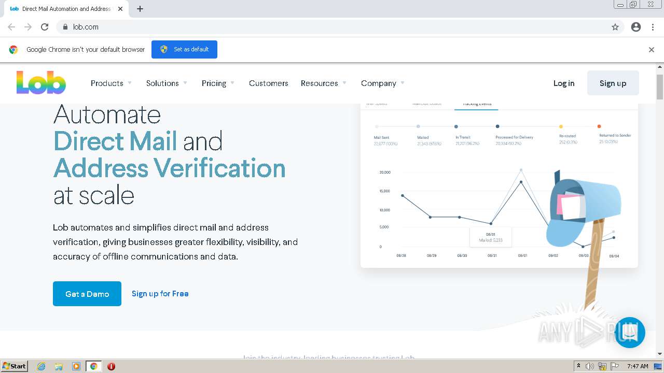Viewport: 664px width, 373px height.
Task: Click the volume speaker tray icon
Action: click(x=590, y=366)
